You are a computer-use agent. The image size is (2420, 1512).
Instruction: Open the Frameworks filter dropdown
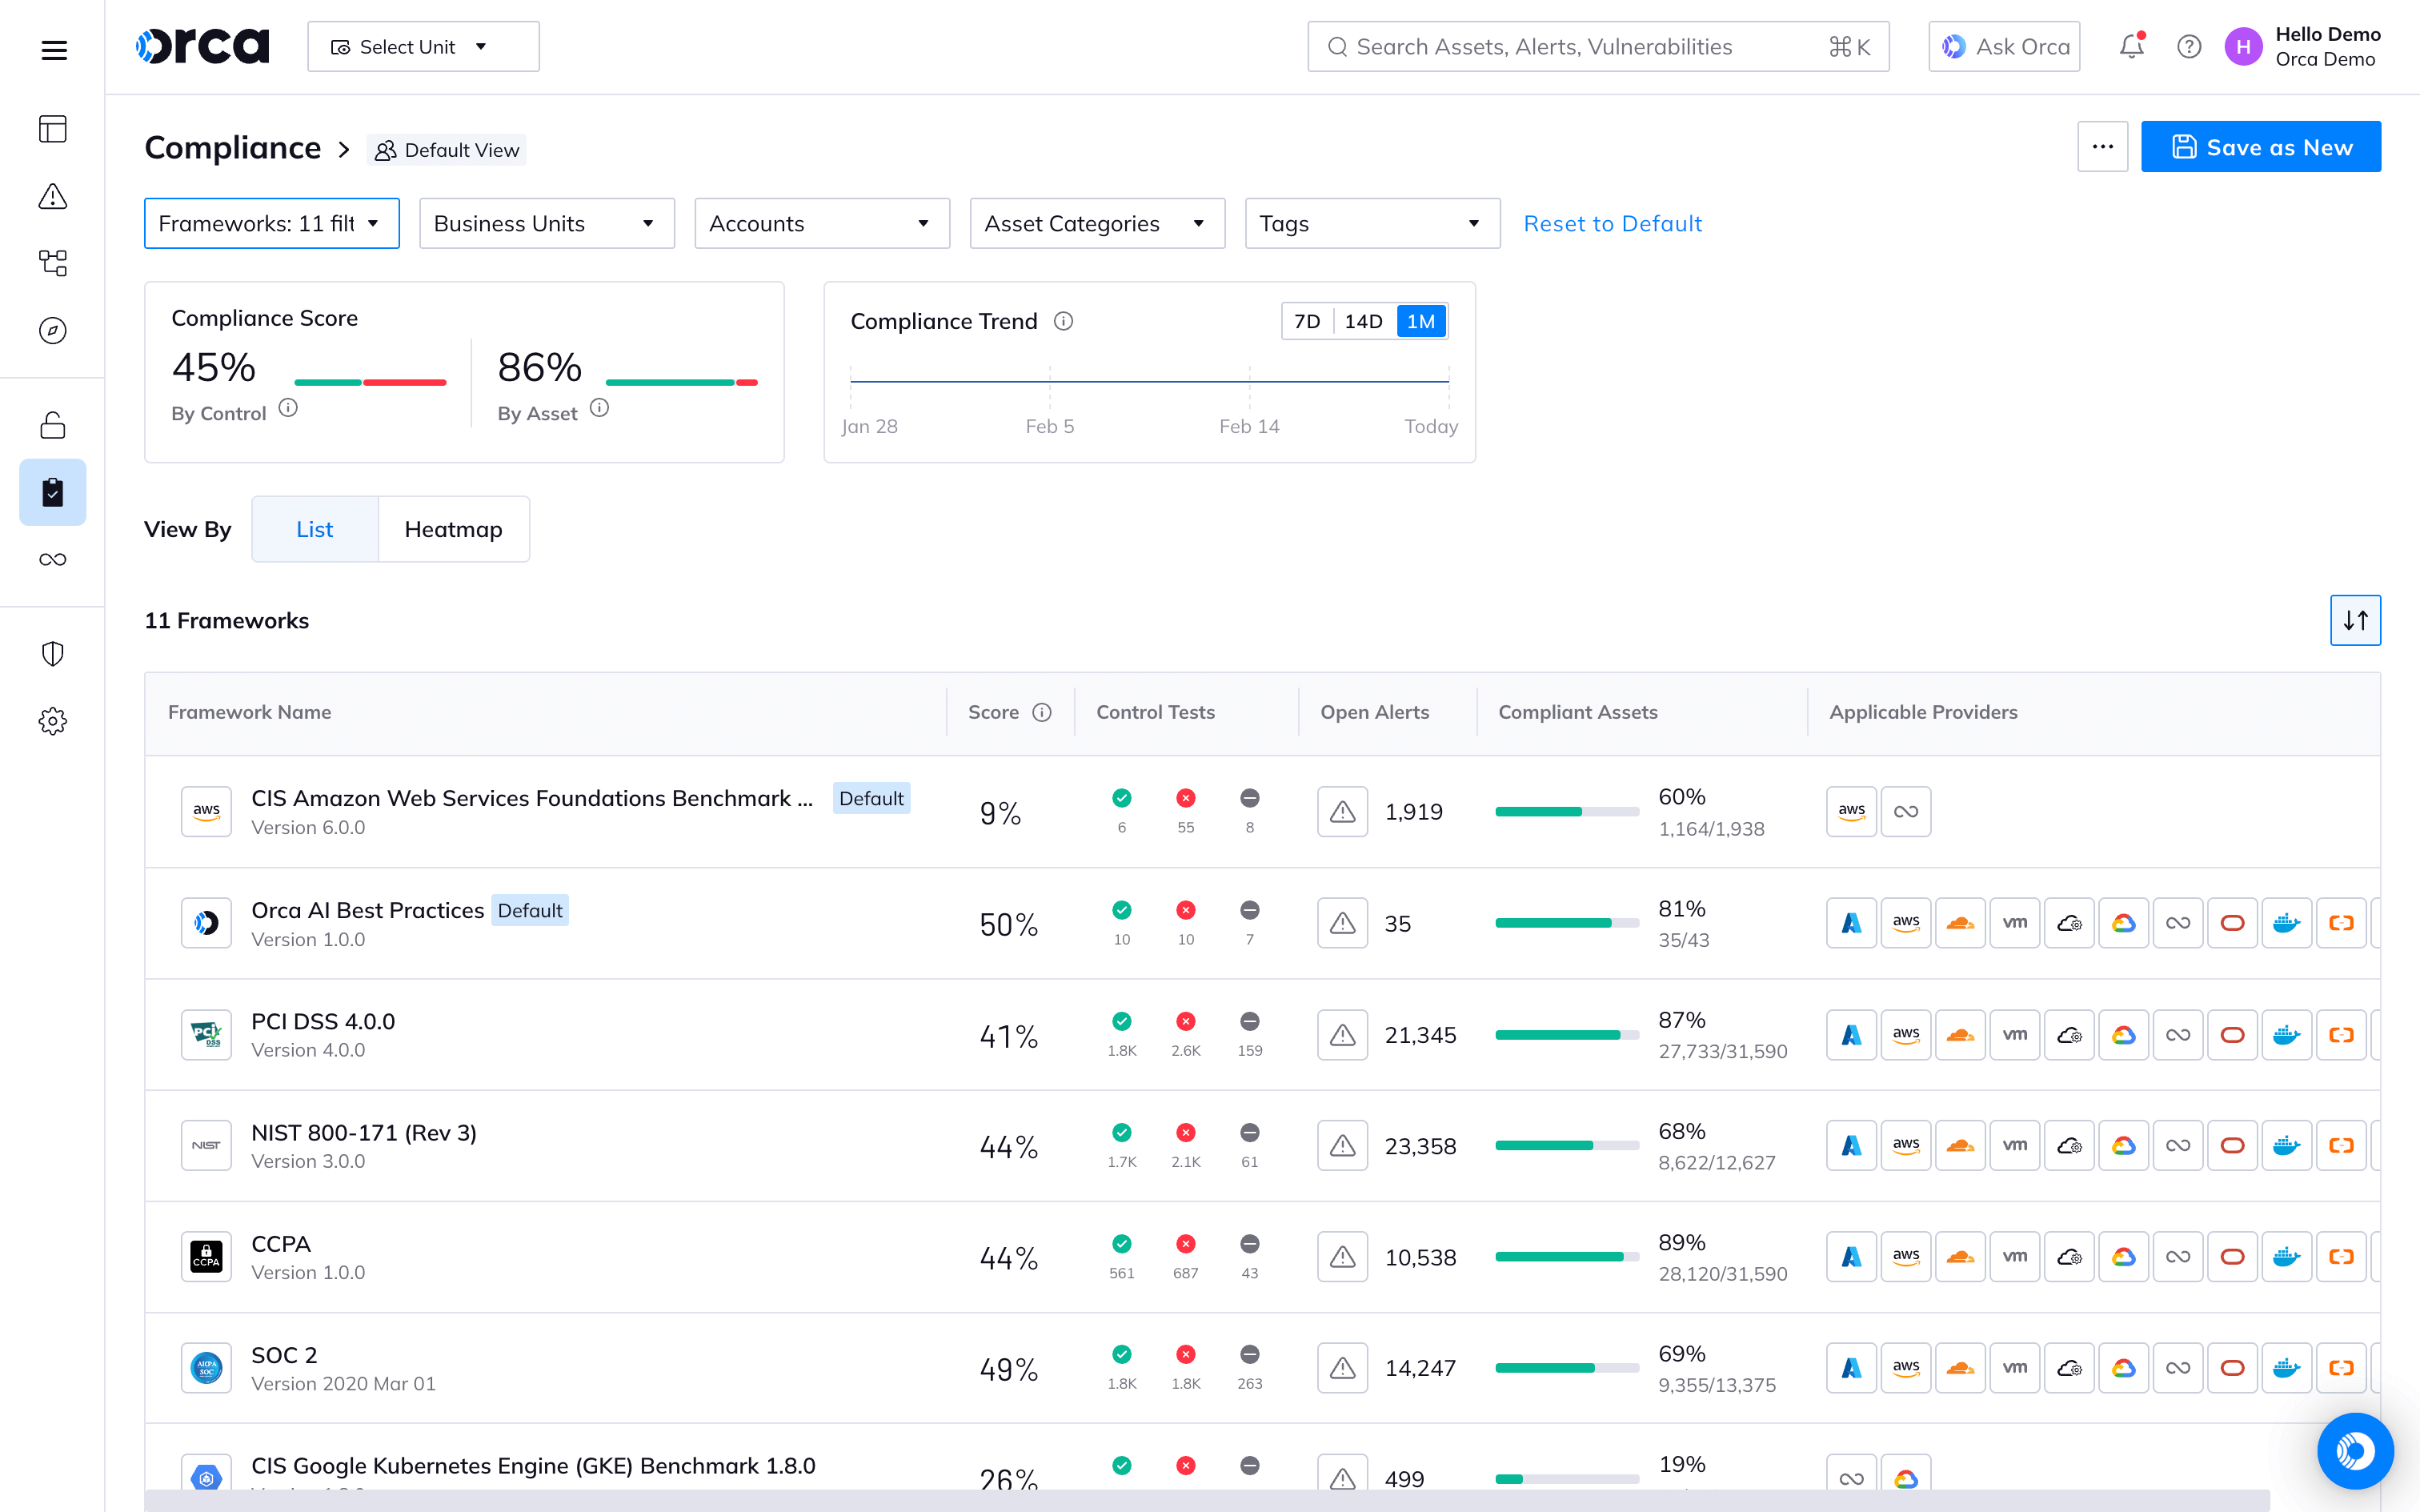click(270, 223)
